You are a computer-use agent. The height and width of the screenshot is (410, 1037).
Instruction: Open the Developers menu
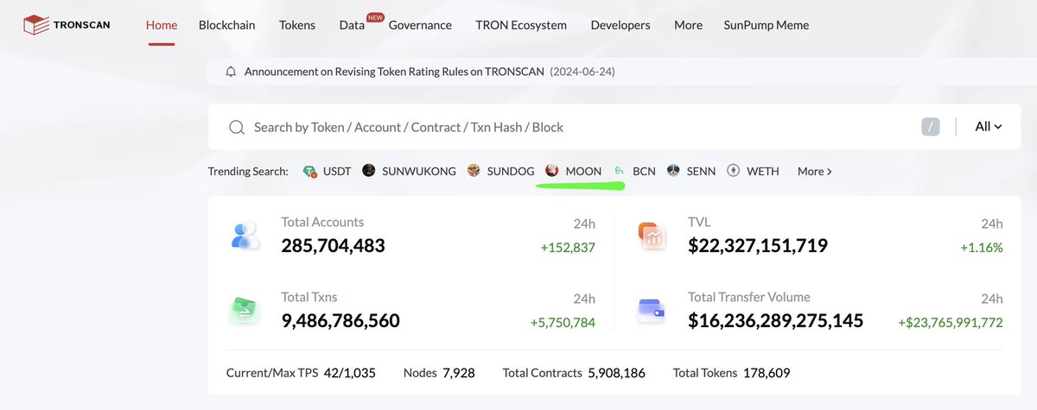pos(620,25)
